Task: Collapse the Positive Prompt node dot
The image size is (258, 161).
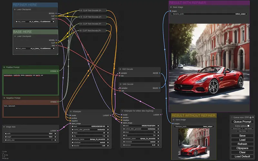Action: [4, 67]
